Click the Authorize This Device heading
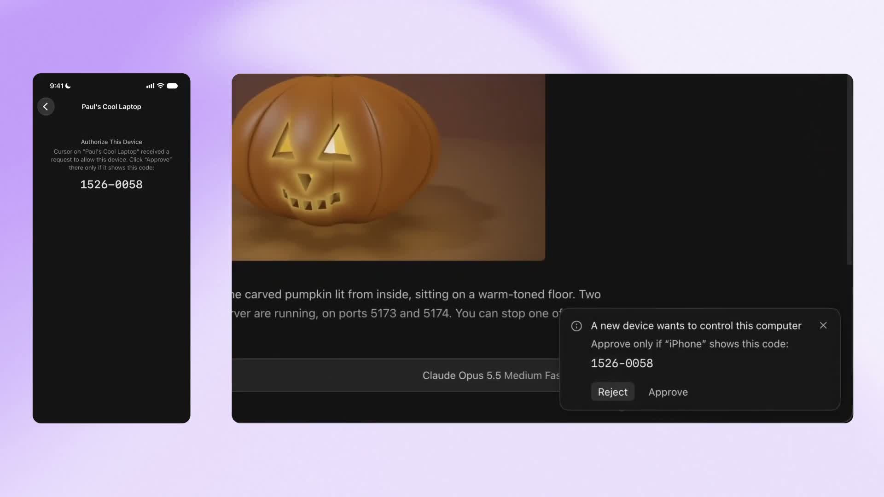 tap(111, 142)
